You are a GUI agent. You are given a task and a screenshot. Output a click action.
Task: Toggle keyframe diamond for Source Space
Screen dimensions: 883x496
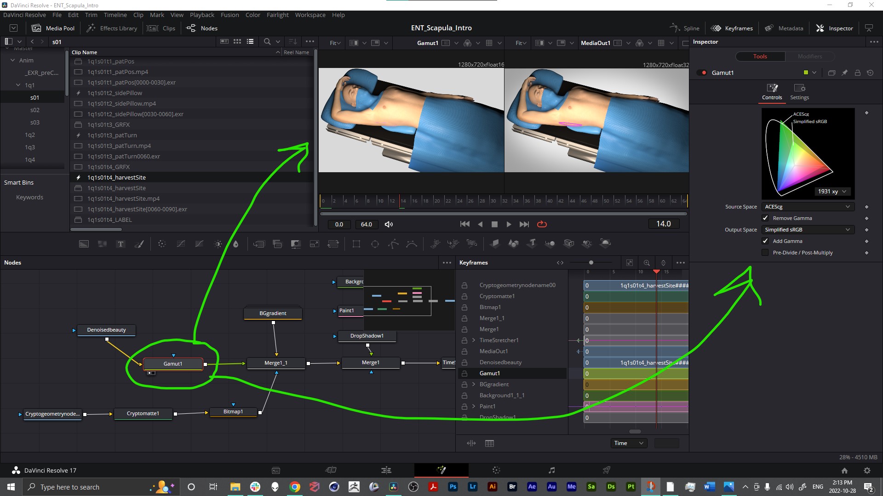pyautogui.click(x=866, y=207)
